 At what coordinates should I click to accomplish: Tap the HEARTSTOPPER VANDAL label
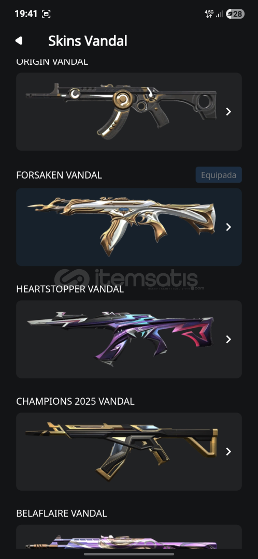pos(70,289)
